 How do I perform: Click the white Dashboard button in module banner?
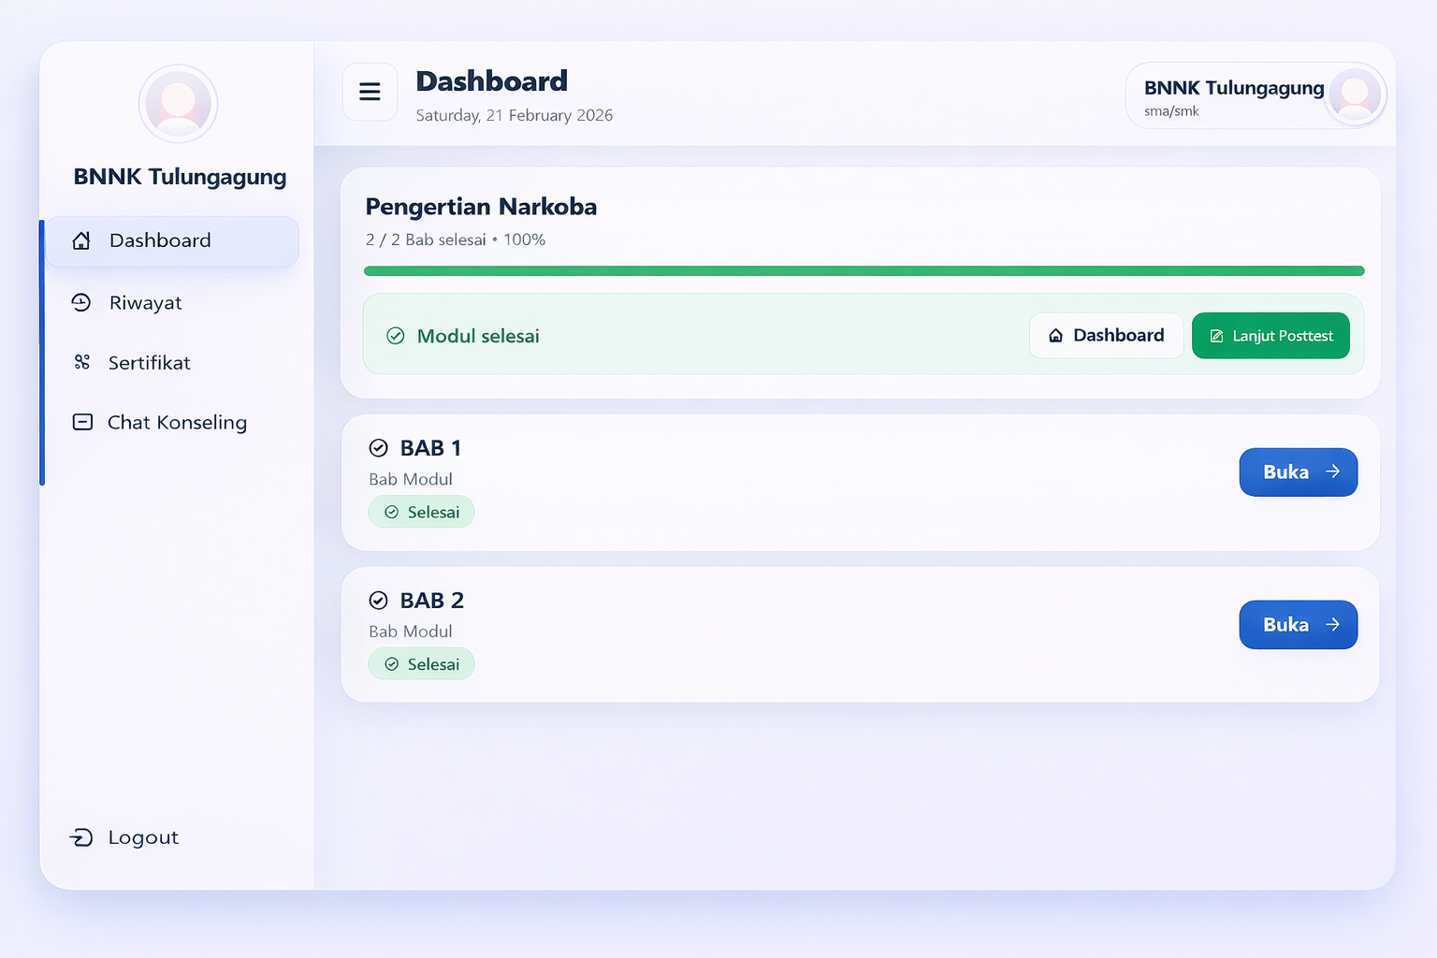[x=1106, y=336]
